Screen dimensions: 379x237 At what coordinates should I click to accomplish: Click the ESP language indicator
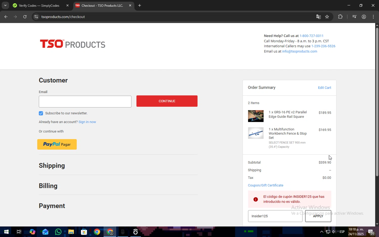click(x=342, y=232)
